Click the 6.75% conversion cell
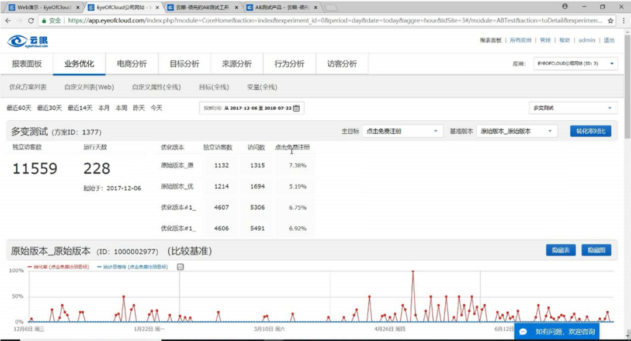Image resolution: width=631 pixels, height=341 pixels. 297,207
